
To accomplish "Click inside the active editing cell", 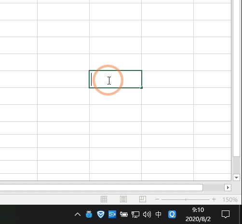I will pos(115,79).
